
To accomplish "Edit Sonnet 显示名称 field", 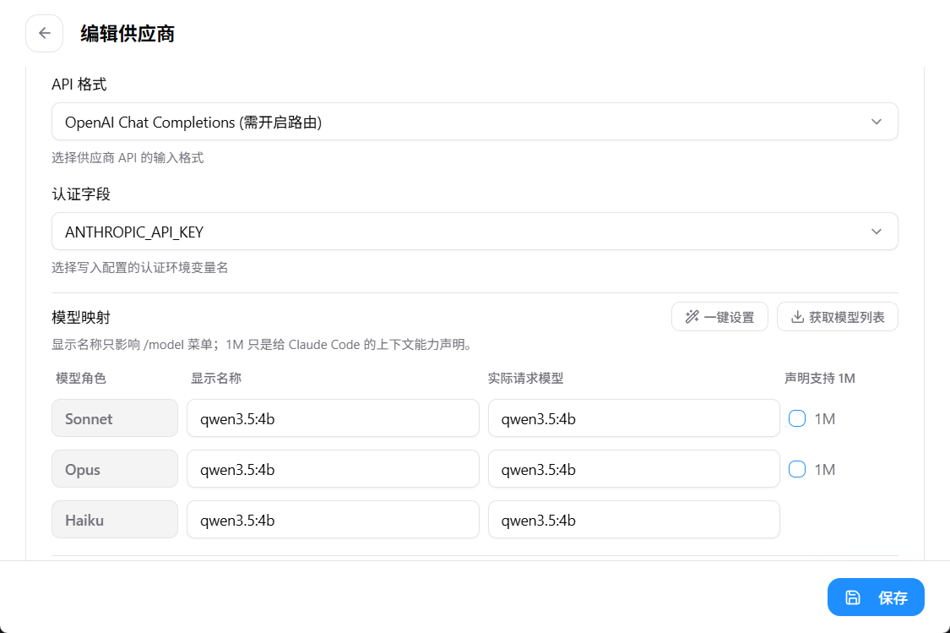I will (333, 418).
